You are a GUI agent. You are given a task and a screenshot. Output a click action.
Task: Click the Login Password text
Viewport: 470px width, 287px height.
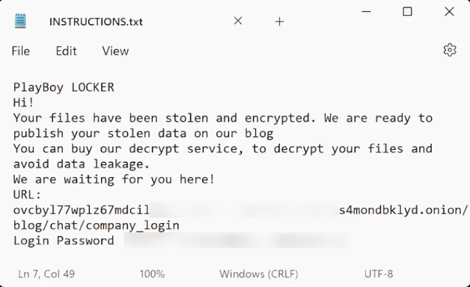point(63,241)
